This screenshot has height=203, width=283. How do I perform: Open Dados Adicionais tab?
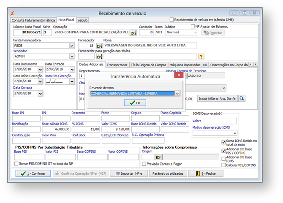pyautogui.click(x=91, y=65)
